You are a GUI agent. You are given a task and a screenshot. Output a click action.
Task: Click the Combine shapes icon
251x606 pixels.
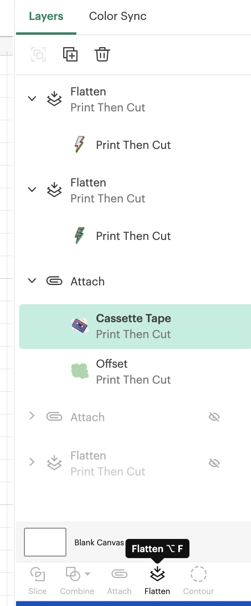tap(73, 575)
